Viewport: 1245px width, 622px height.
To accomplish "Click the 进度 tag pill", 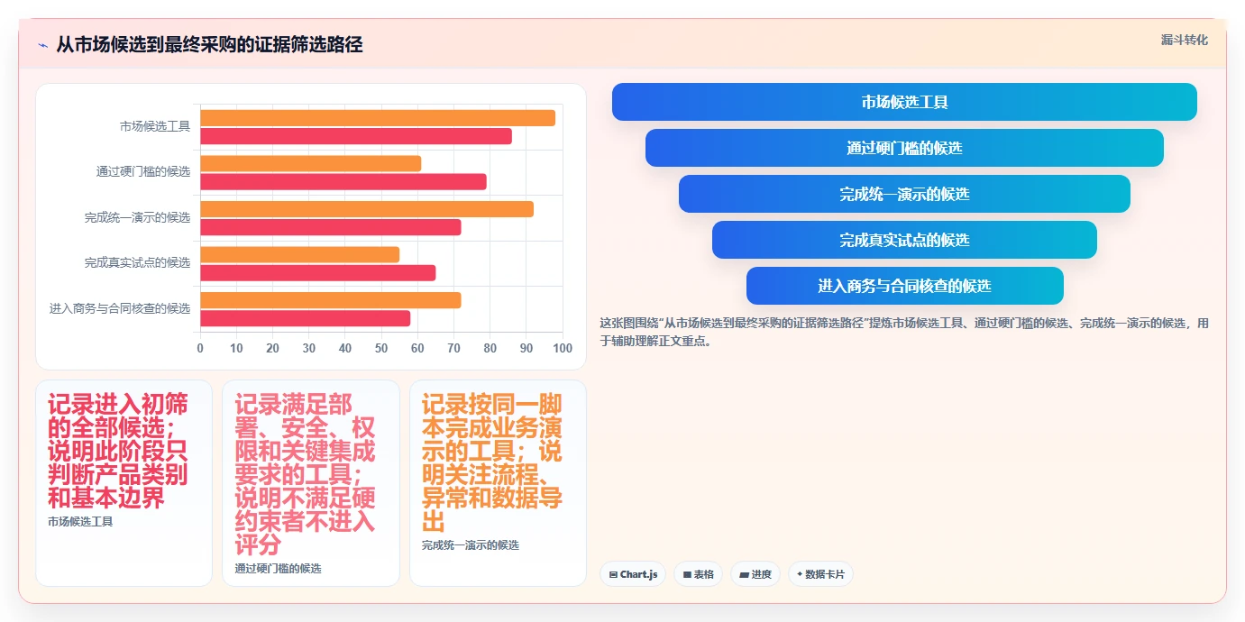I will (x=755, y=574).
